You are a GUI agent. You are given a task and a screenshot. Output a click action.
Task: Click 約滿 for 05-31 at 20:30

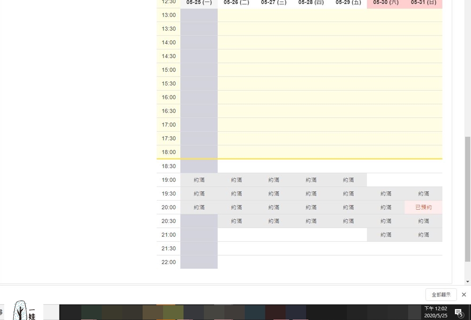[423, 221]
